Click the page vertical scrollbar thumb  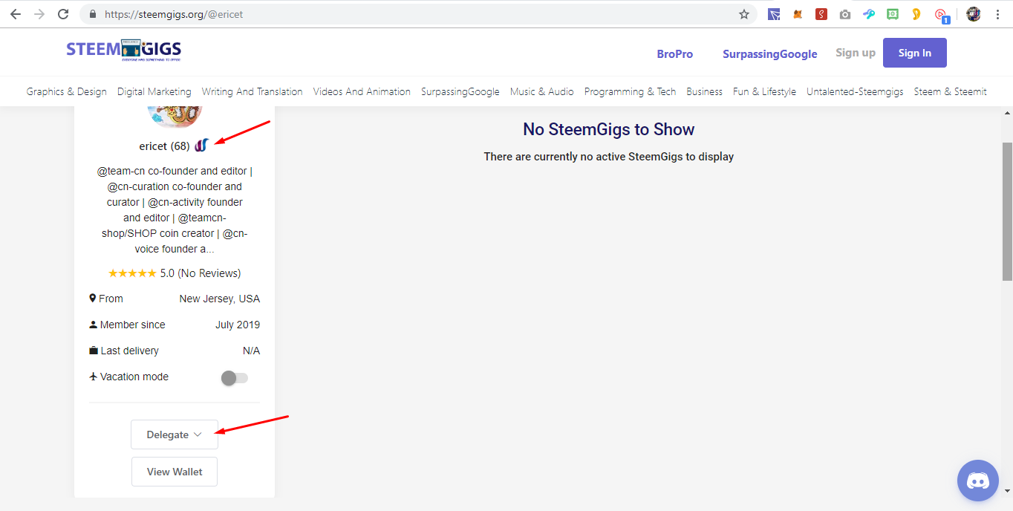click(x=1007, y=212)
